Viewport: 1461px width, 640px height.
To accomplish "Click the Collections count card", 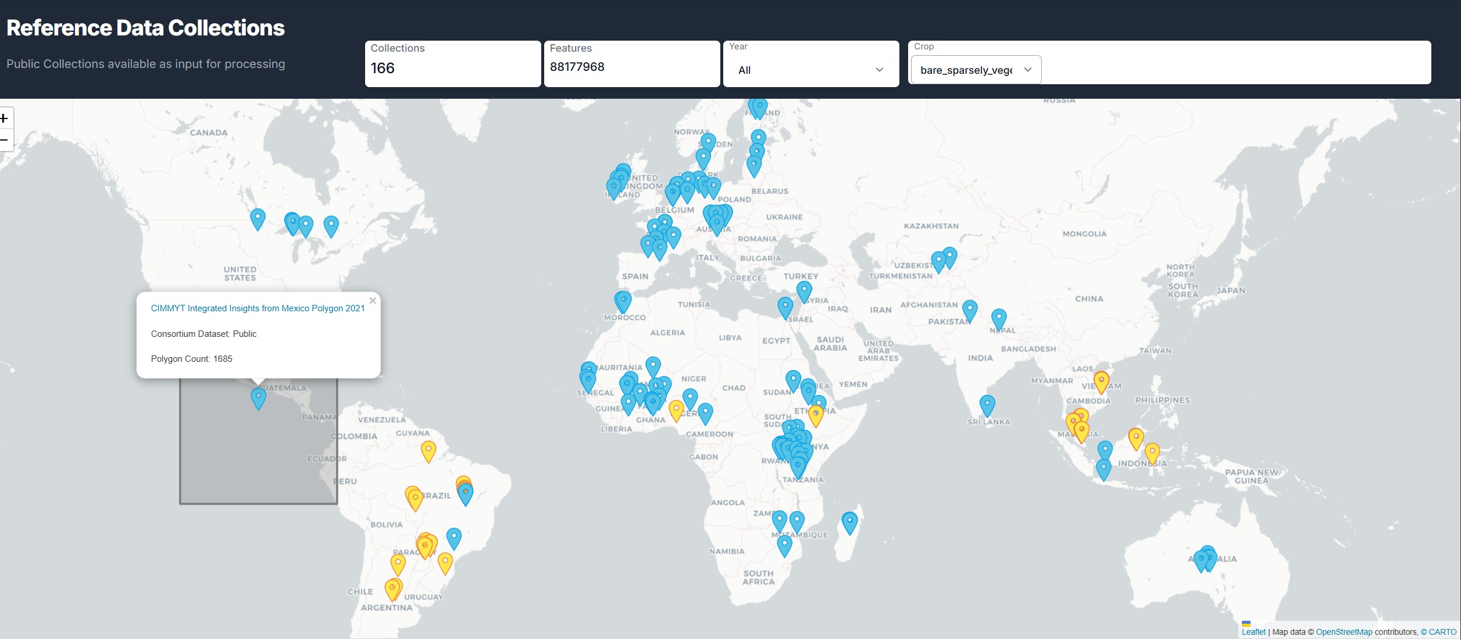I will click(453, 63).
